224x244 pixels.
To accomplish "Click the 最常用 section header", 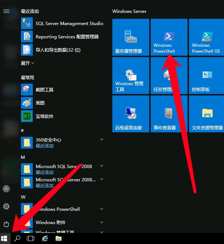I will [x=28, y=77].
